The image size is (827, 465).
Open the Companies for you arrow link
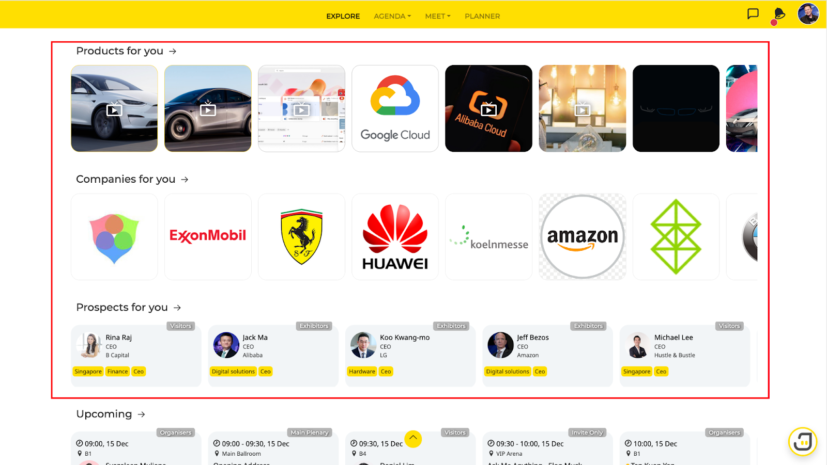185,180
